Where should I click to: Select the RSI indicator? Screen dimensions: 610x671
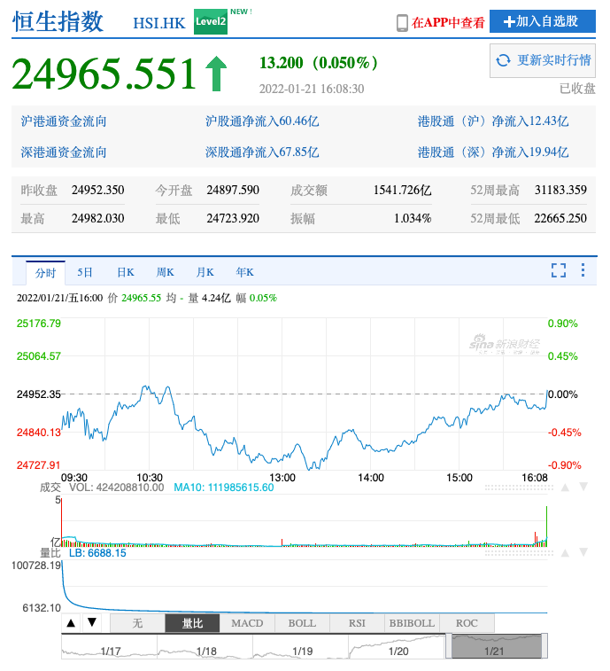coord(357,623)
